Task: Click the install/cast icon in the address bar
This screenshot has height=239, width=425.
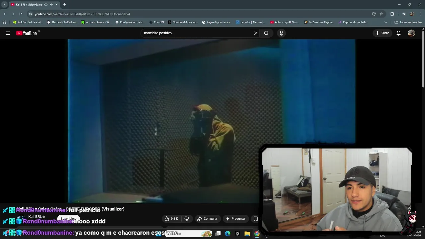Action: [374, 14]
